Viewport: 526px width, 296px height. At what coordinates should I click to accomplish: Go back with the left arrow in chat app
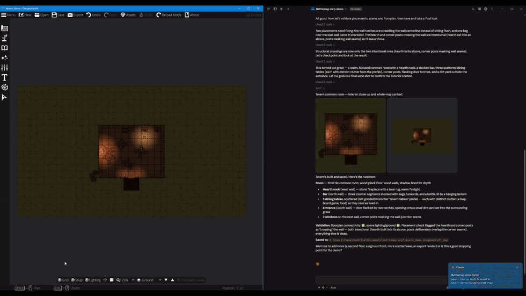tap(281, 9)
